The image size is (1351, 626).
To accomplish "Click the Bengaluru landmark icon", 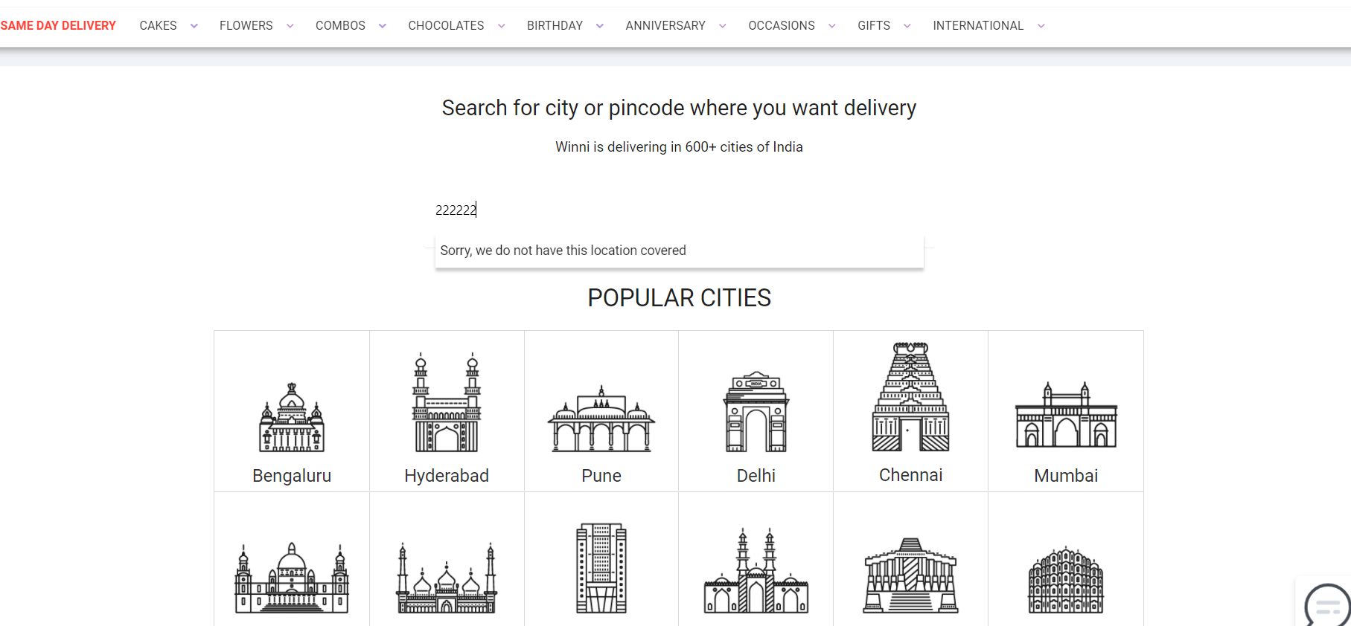I will (x=292, y=418).
